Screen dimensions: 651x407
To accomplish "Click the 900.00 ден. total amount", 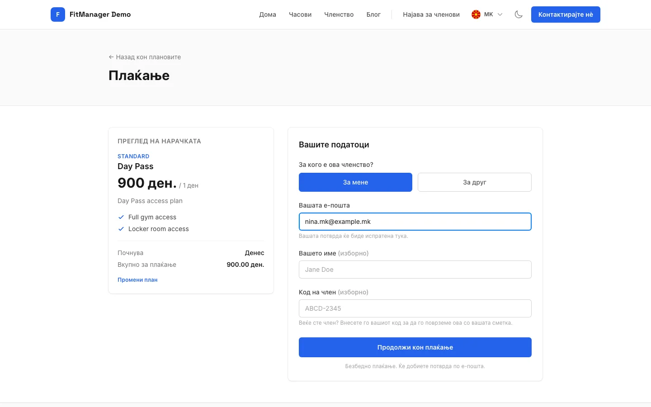I will click(x=245, y=265).
